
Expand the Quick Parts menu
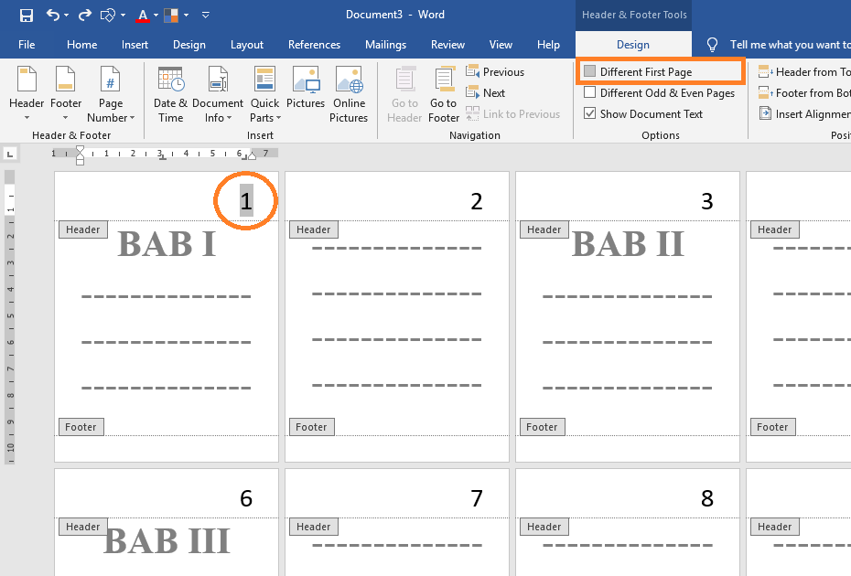tap(264, 94)
